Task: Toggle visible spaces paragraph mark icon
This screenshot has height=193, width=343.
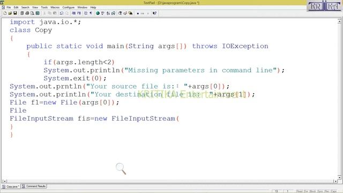Action: click(91, 13)
